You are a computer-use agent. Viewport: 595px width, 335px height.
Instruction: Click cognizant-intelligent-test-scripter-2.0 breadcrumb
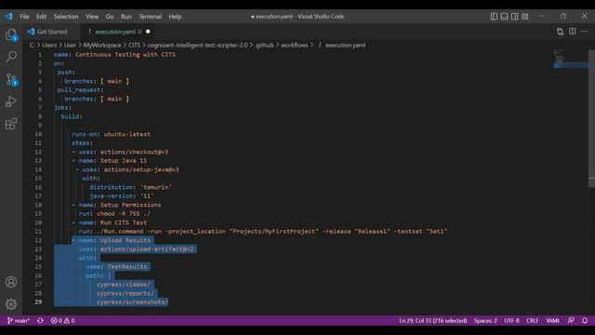point(197,46)
